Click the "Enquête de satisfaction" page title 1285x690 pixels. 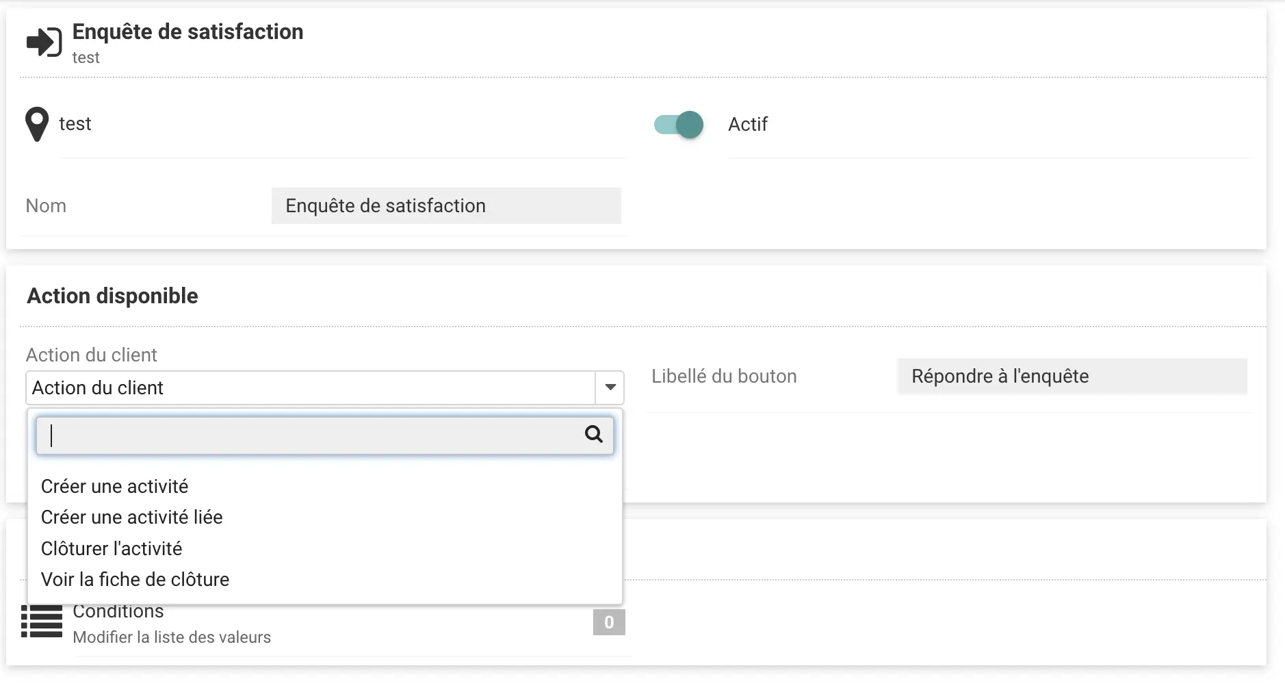187,32
